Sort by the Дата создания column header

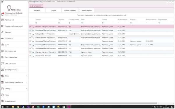click(x=123, y=19)
